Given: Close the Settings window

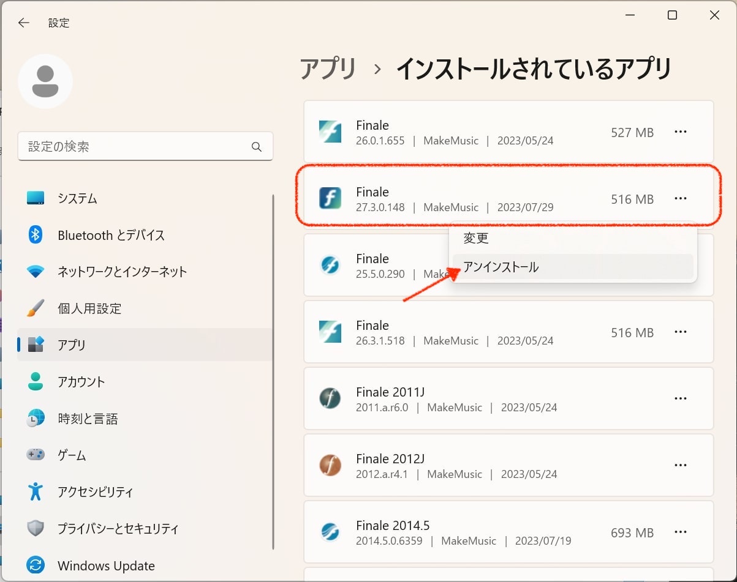Looking at the screenshot, I should (714, 15).
